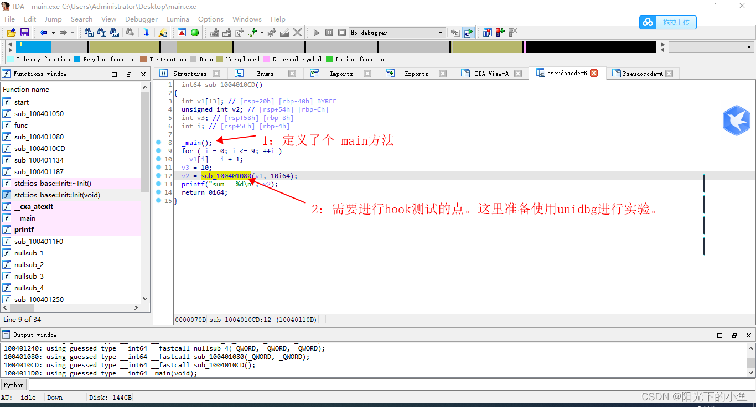Select sub_100401080 in the Functions window

(38, 137)
